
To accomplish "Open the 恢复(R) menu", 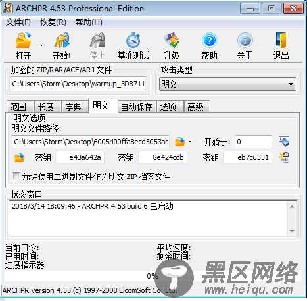I will (53, 22).
